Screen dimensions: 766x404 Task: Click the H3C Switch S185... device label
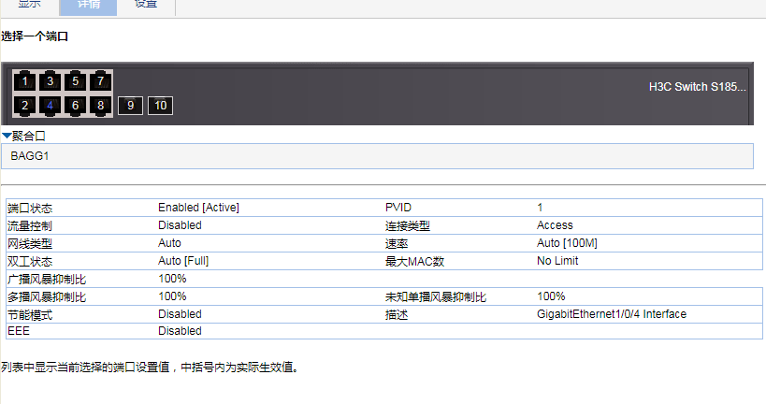tap(697, 87)
